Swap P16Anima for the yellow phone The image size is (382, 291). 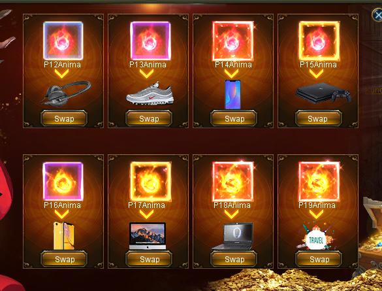pyautogui.click(x=64, y=259)
